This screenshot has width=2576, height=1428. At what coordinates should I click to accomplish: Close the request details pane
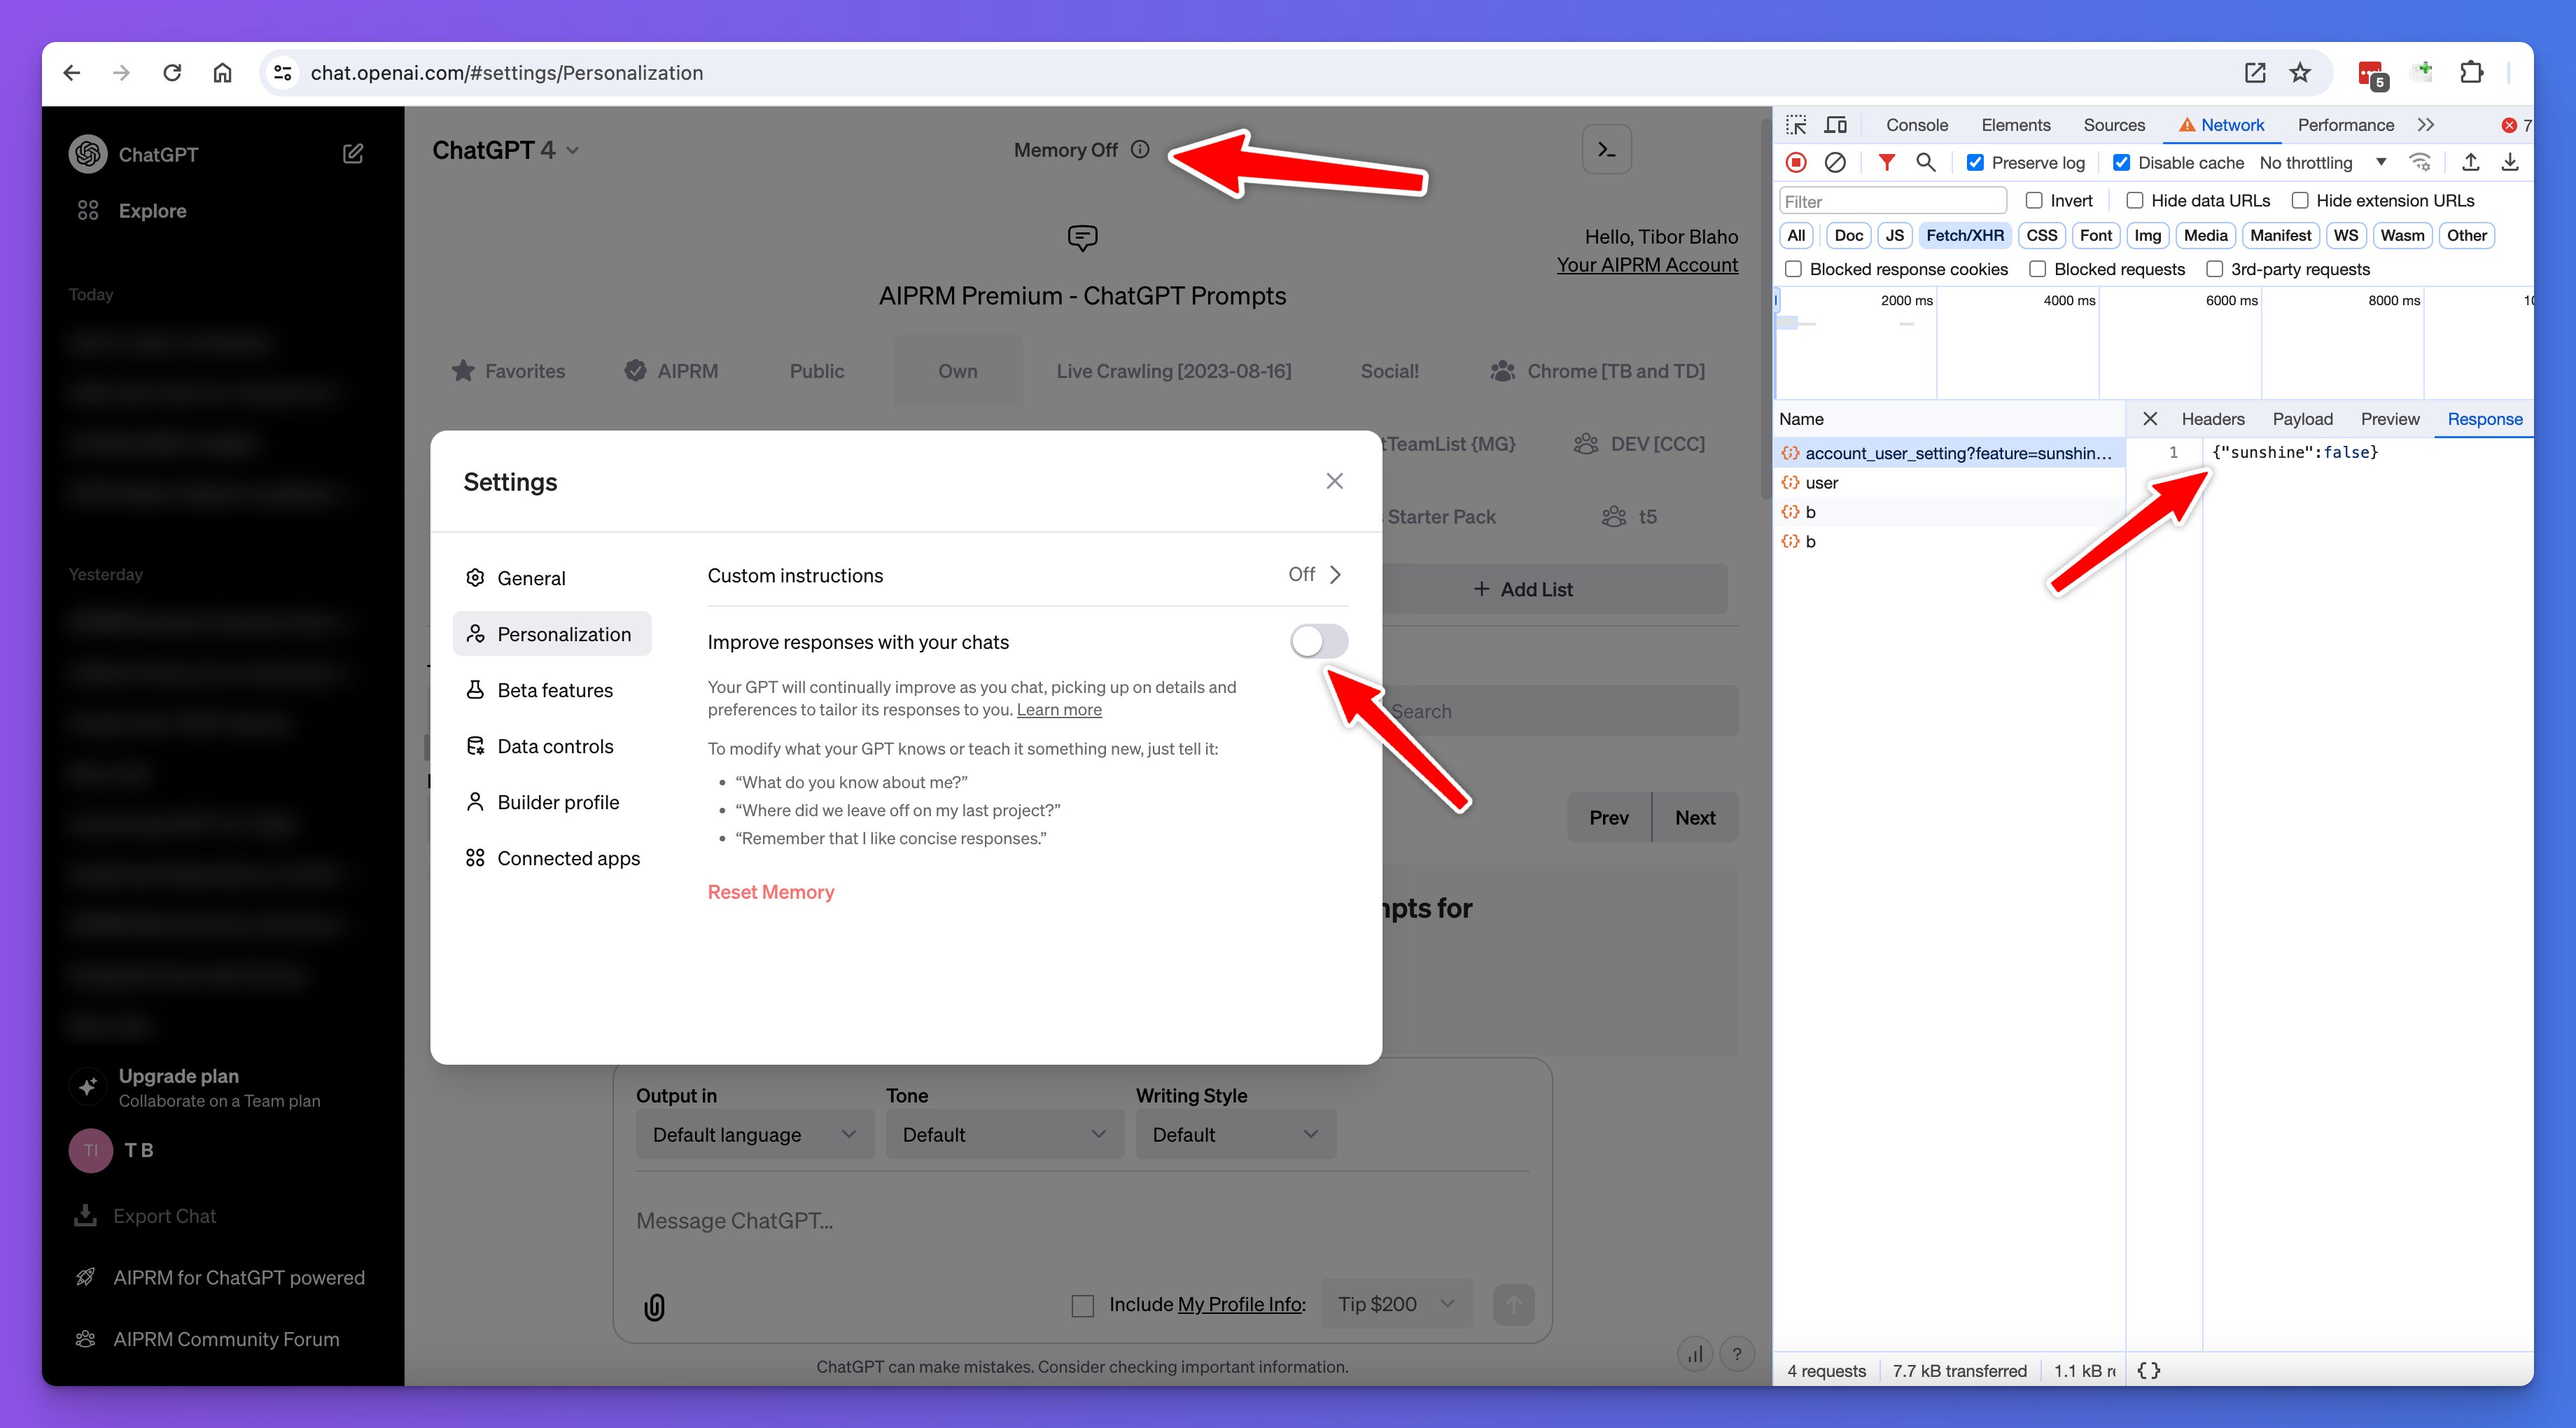pyautogui.click(x=2150, y=419)
